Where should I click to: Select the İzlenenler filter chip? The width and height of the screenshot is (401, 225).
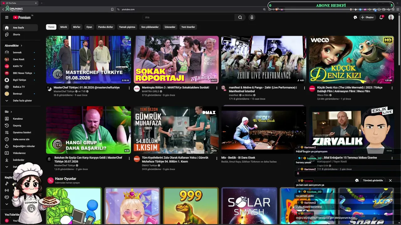[x=170, y=27]
